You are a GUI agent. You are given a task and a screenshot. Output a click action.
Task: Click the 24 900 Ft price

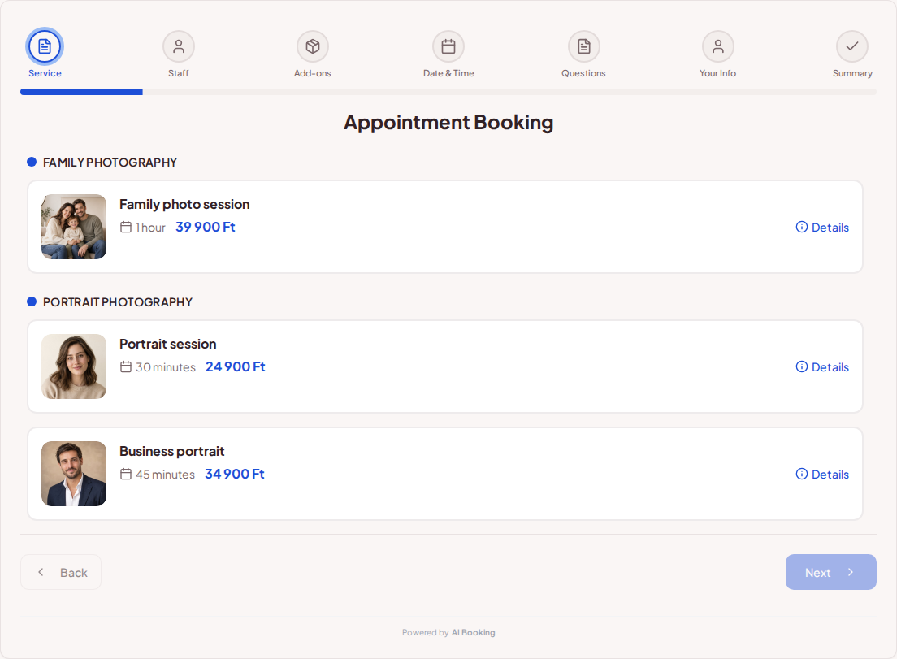pyautogui.click(x=235, y=366)
